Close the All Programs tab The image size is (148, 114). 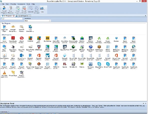pos(14,16)
